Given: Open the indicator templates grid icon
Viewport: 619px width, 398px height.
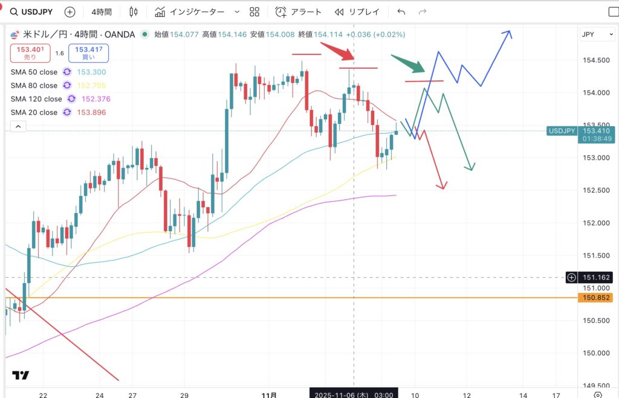Looking at the screenshot, I should coord(254,12).
